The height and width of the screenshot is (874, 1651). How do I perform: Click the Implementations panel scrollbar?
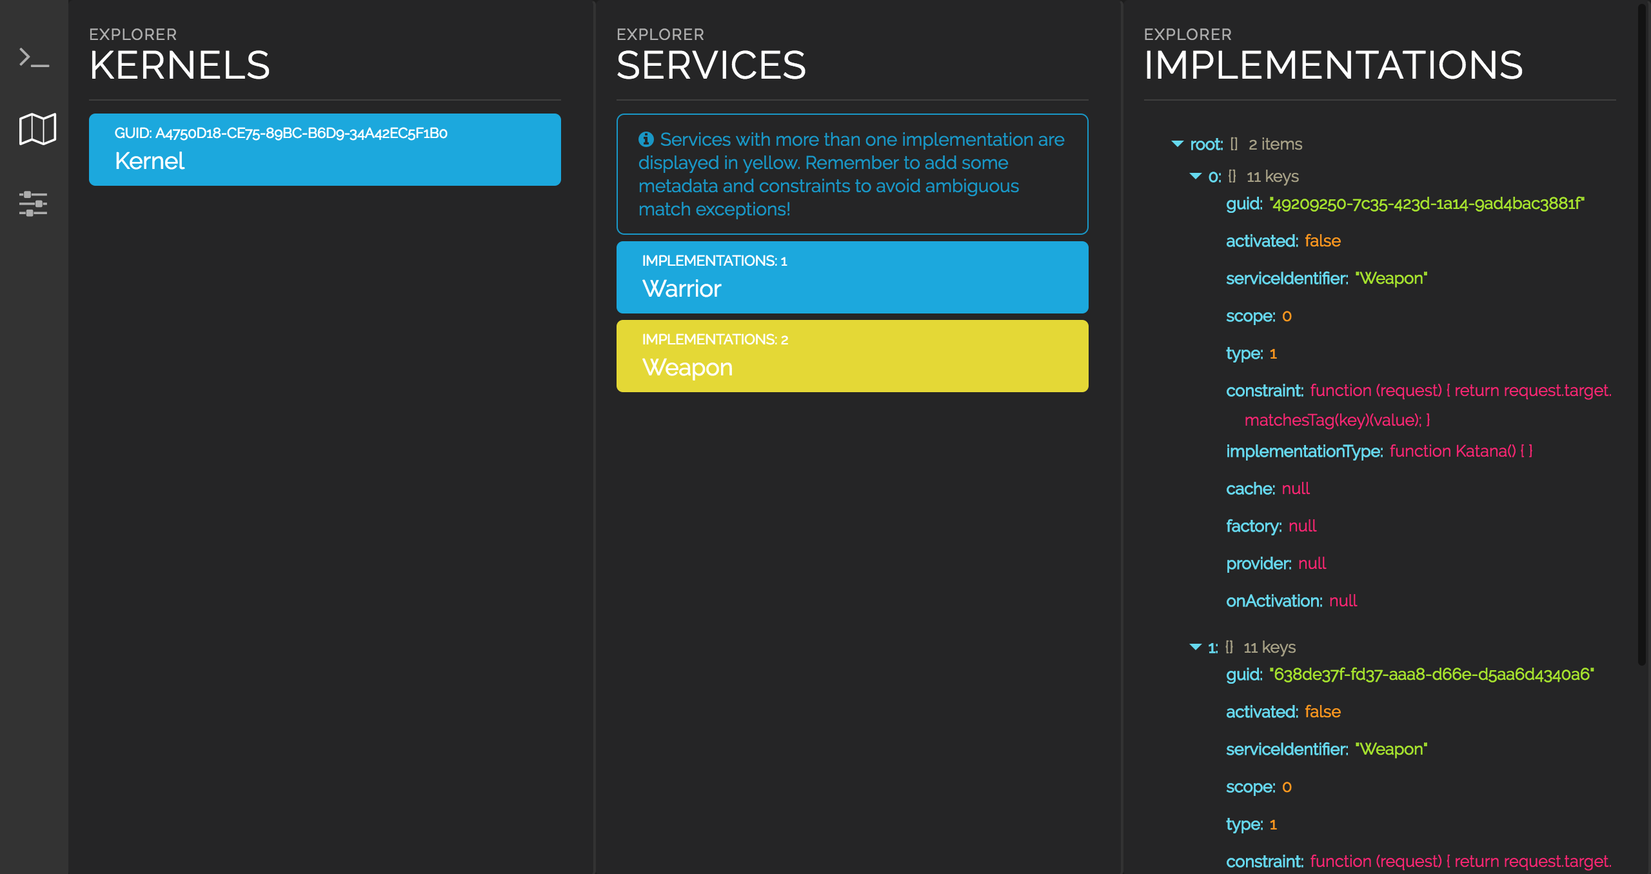1642,335
